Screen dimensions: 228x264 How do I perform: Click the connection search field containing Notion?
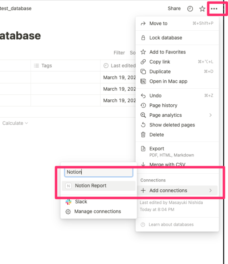[99, 172]
